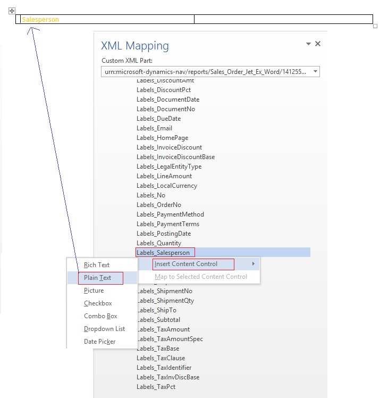Select Labels_Salesperson in the XML tree
The height and width of the screenshot is (398, 380).
(x=163, y=253)
